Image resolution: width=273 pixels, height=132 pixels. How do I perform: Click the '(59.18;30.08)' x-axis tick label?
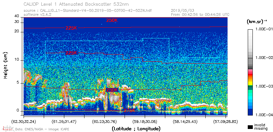(145, 121)
